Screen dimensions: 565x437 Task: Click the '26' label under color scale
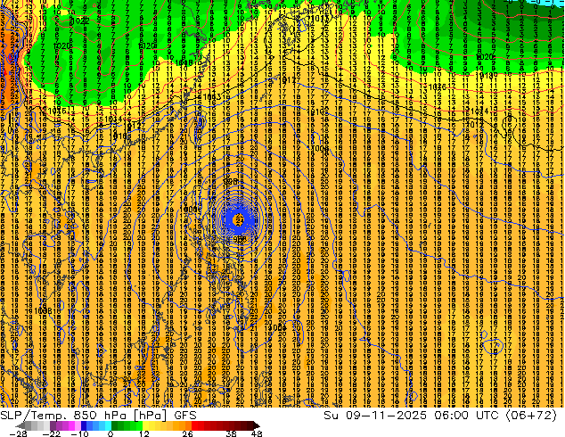point(187,433)
